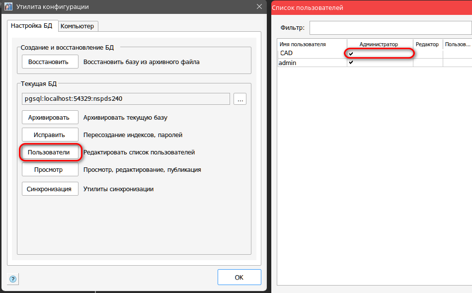Open the Компьютер tab
Image resolution: width=472 pixels, height=293 pixels.
point(77,26)
